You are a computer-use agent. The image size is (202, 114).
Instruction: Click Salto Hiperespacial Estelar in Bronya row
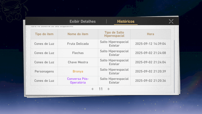click(x=114, y=71)
